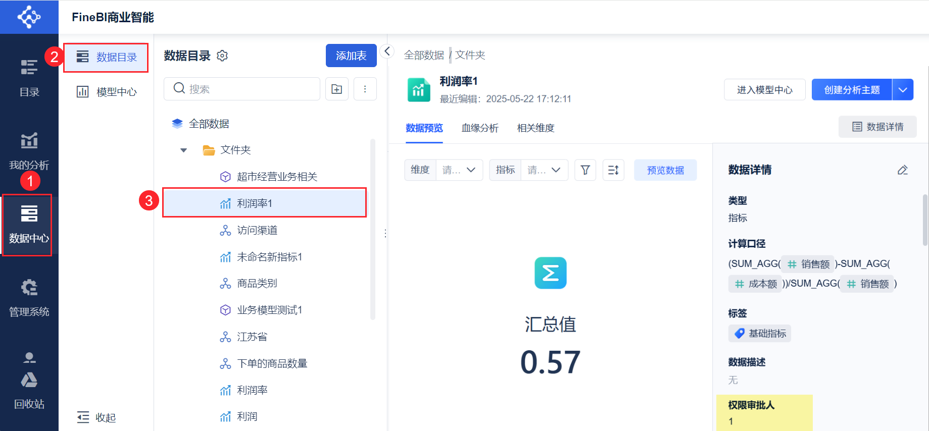Click the 权限审批人 label

click(751, 405)
